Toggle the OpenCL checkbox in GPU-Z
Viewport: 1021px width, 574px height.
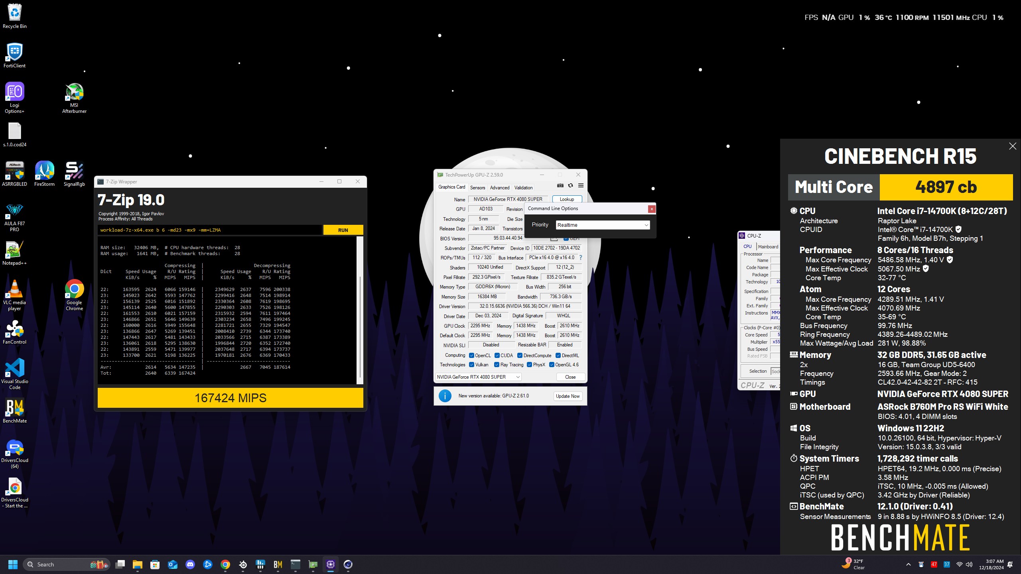(x=472, y=356)
